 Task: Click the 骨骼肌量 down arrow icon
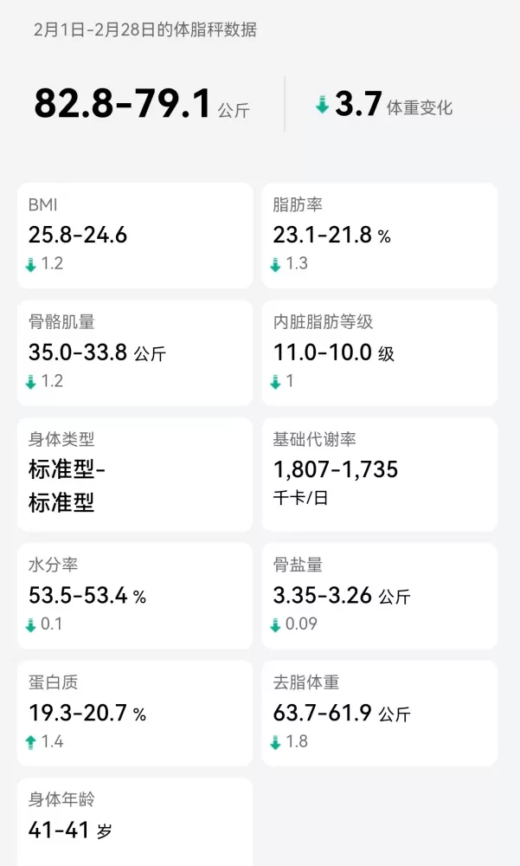tap(31, 382)
